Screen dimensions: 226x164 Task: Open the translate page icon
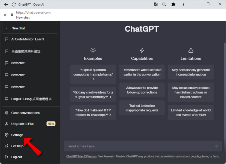(156, 4)
